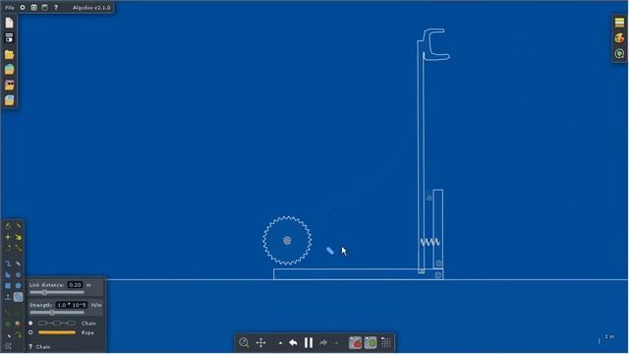Select the Move tool in the toolbox
Screen dimensions: 629x354
point(8,237)
